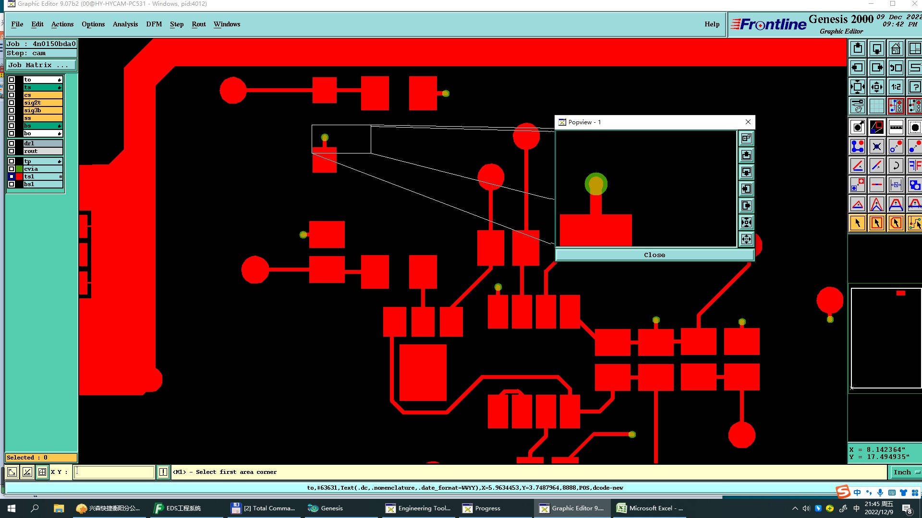
Task: Select the delete feature X tool
Action: click(876, 147)
